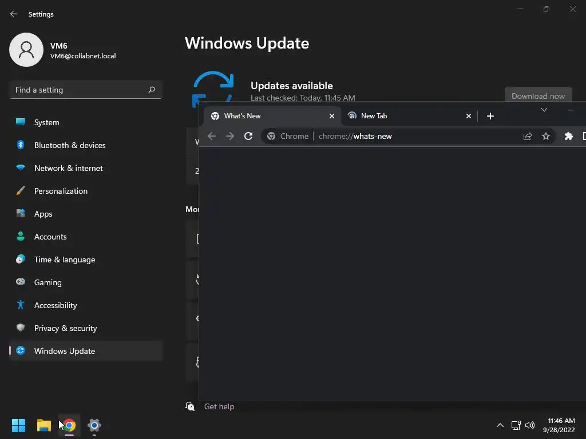Open Network & internet settings
This screenshot has width=586, height=439.
tap(86, 168)
